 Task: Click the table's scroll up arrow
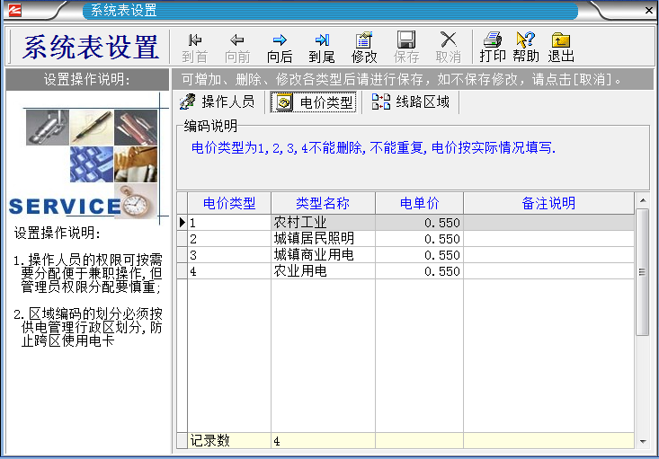[642, 199]
